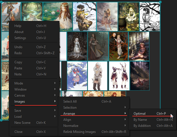Expand the Window submenu
The image size is (177, 137).
[x=34, y=89]
